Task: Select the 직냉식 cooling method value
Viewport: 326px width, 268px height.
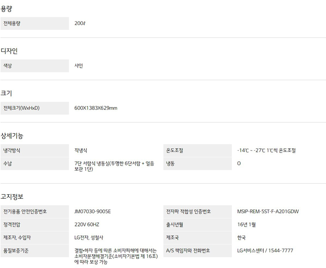Action: [x=81, y=151]
